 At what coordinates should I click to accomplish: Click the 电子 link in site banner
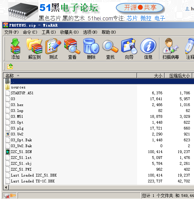point(160,18)
